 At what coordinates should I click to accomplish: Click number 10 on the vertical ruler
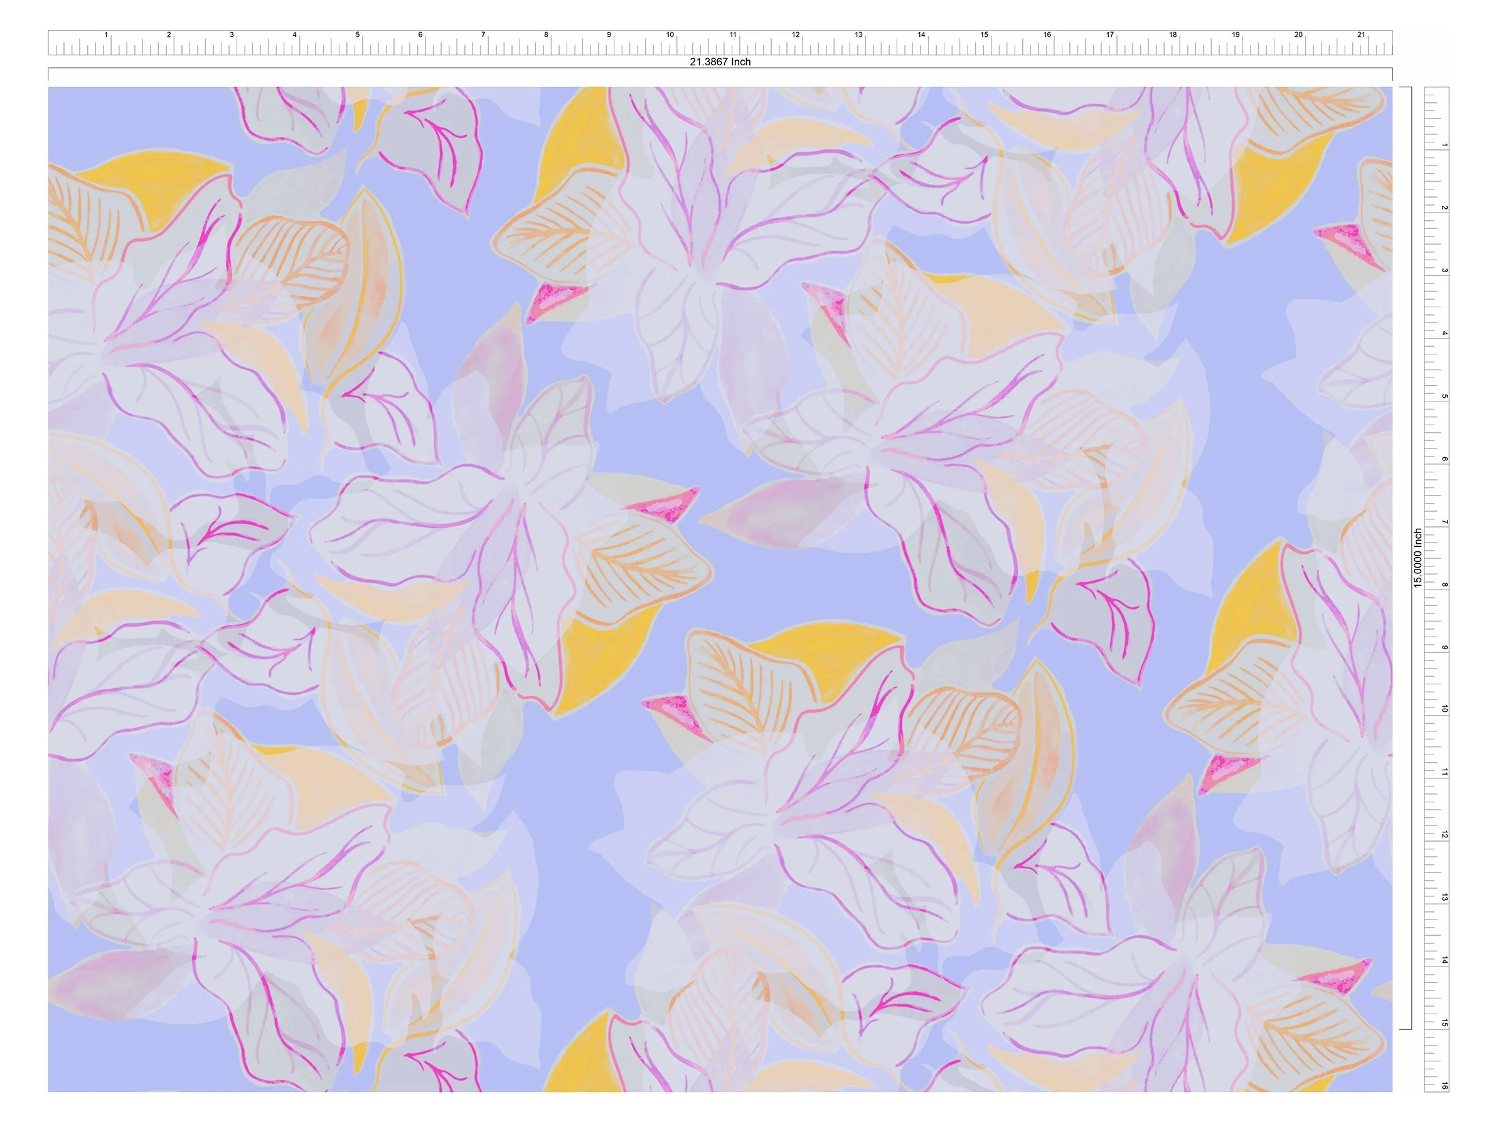1444,709
